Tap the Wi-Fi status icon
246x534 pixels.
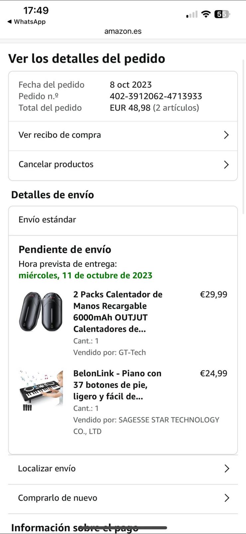point(206,14)
